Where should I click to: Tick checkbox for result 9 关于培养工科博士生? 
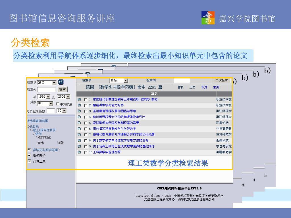click(86, 146)
